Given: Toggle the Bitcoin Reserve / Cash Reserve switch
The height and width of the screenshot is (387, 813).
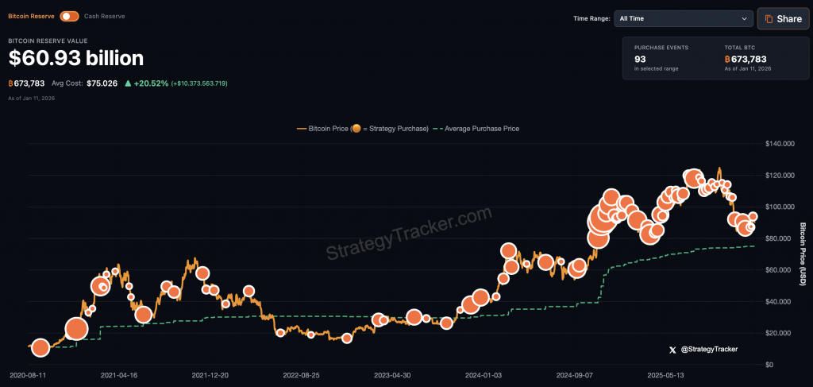Looking at the screenshot, I should [x=70, y=16].
